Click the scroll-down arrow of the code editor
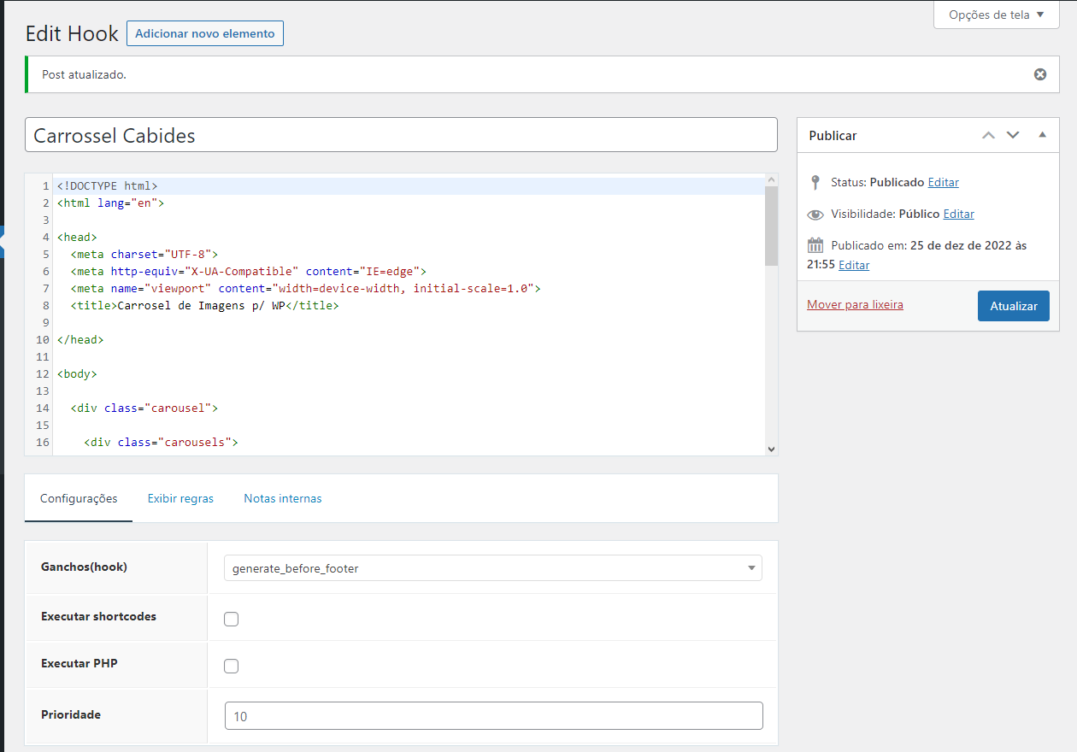 770,448
